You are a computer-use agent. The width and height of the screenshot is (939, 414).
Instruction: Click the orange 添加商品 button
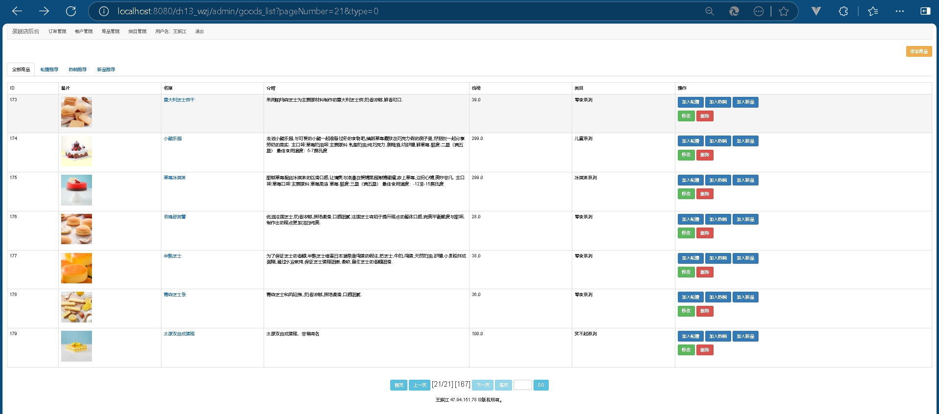[918, 51]
